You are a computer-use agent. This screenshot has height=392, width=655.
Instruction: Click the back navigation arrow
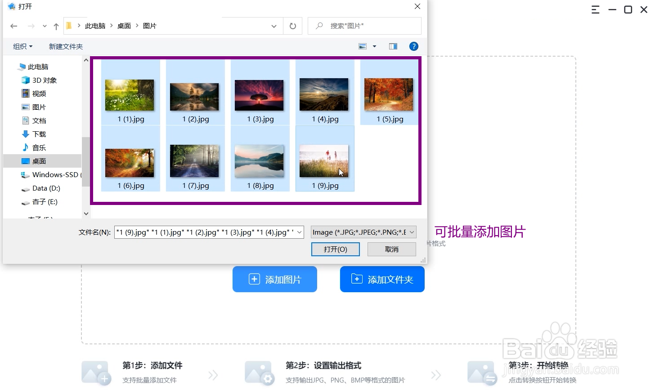pyautogui.click(x=13, y=26)
